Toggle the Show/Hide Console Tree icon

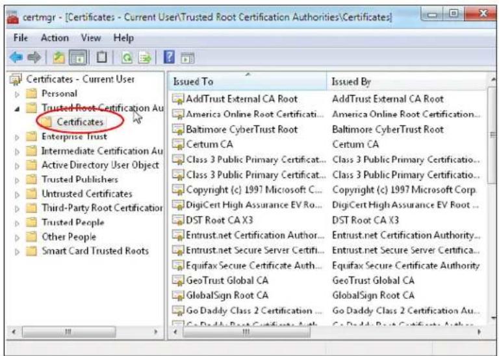[x=78, y=58]
